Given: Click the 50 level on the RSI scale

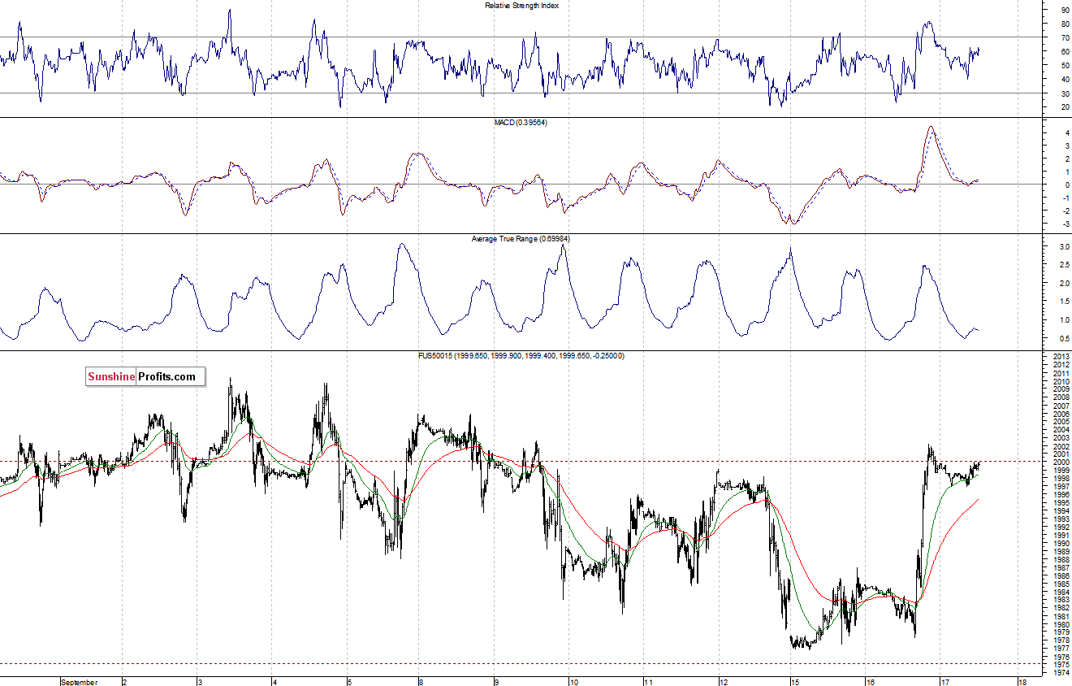Looking at the screenshot, I should pos(1065,65).
